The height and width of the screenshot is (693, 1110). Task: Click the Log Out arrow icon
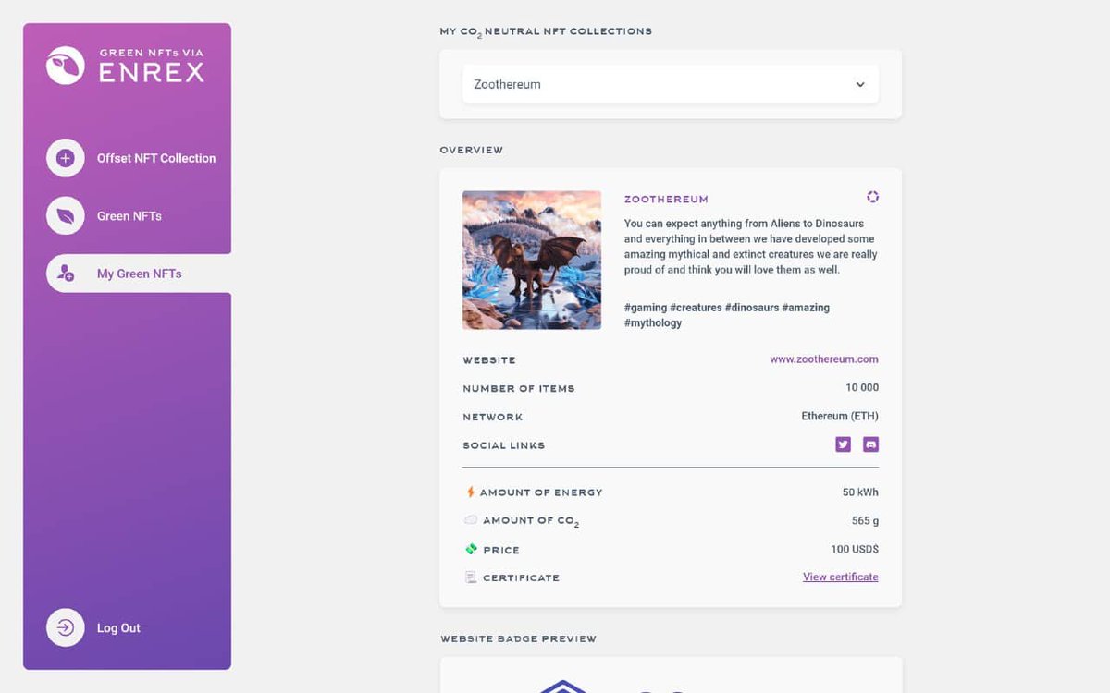tap(66, 627)
